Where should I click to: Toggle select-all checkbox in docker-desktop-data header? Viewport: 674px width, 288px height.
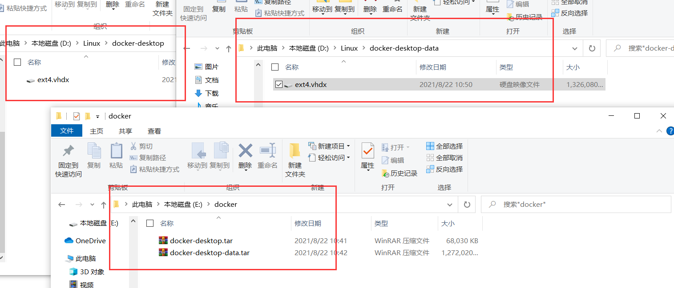point(275,67)
